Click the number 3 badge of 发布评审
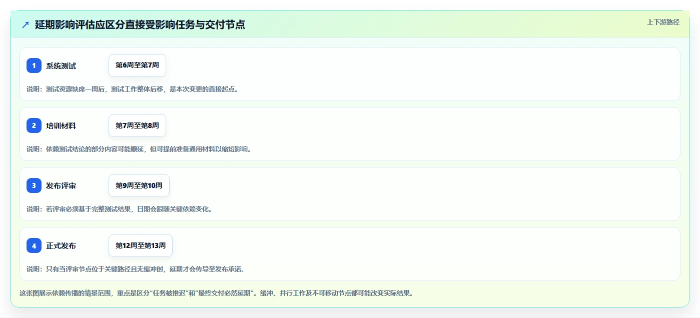 pos(34,185)
